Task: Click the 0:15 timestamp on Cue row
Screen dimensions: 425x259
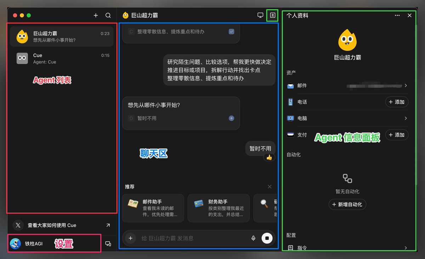Action: tap(105, 55)
